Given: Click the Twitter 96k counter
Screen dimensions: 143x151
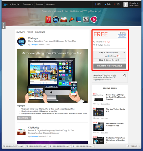Looking at the screenshot, I should point(108,4).
